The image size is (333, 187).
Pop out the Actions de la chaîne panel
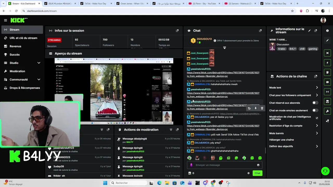point(316,76)
